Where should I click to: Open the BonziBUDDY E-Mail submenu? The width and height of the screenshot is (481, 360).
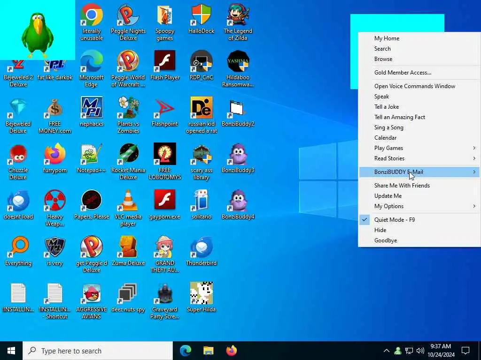pos(419,172)
